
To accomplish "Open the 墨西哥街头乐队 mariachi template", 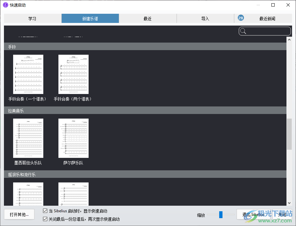I will click(28, 138).
